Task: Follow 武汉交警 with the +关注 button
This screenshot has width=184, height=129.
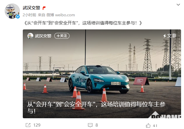Action: click(62, 36)
